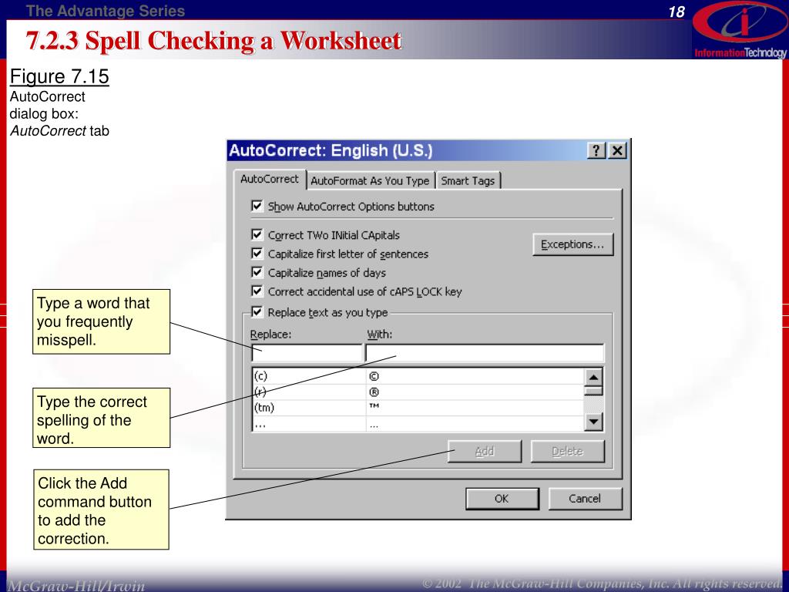Switch to the AutoCorrect tab

tap(270, 179)
